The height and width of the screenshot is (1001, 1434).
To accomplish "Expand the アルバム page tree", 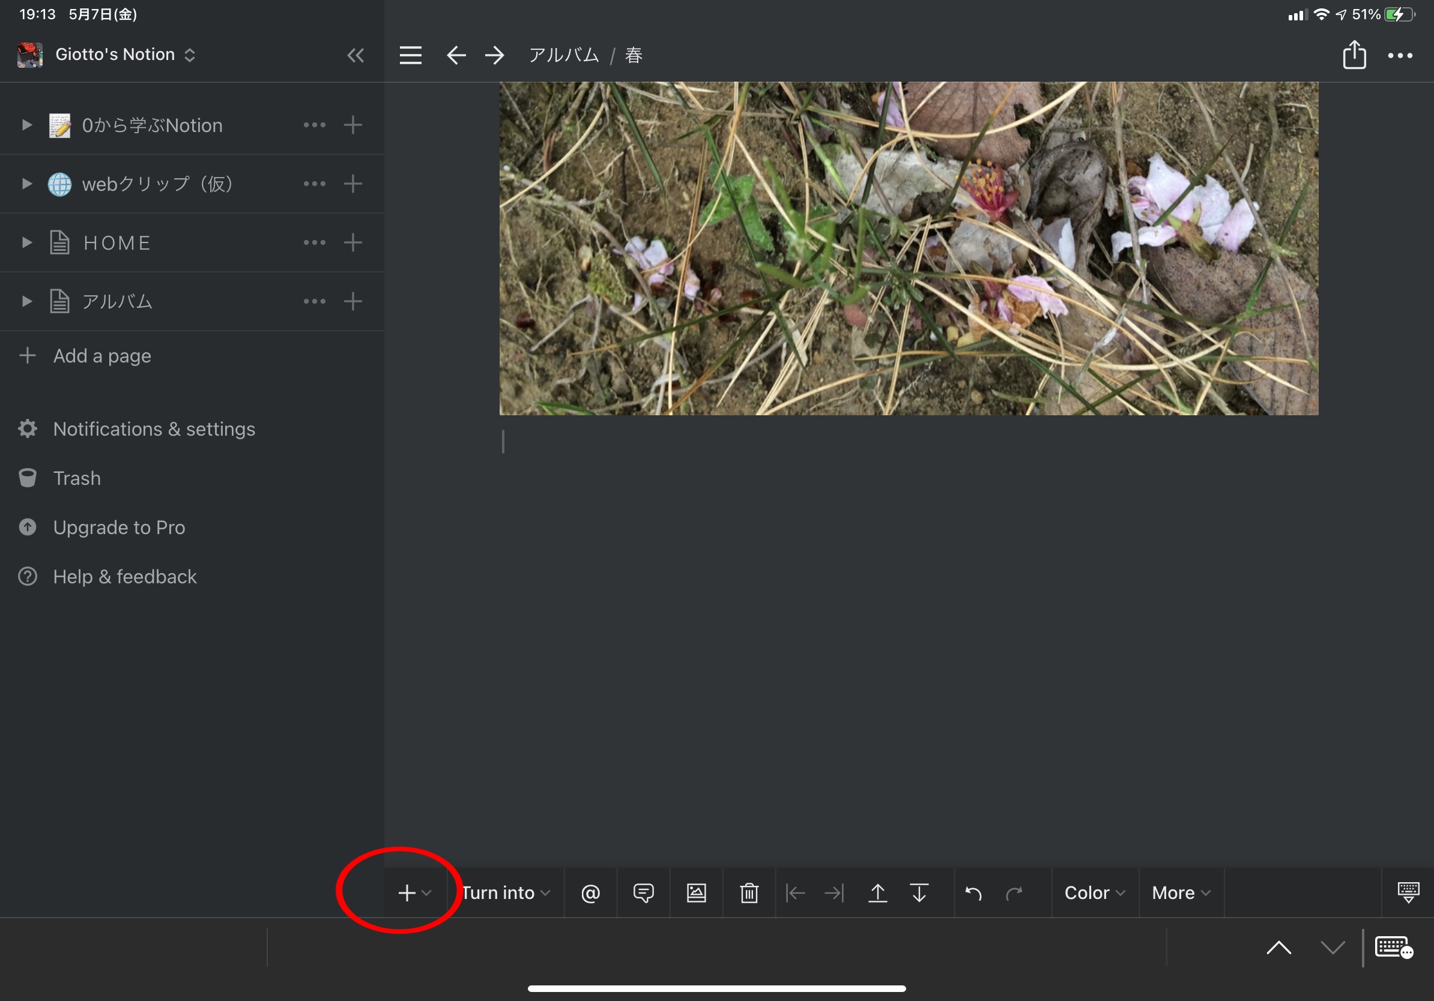I will pos(26,301).
